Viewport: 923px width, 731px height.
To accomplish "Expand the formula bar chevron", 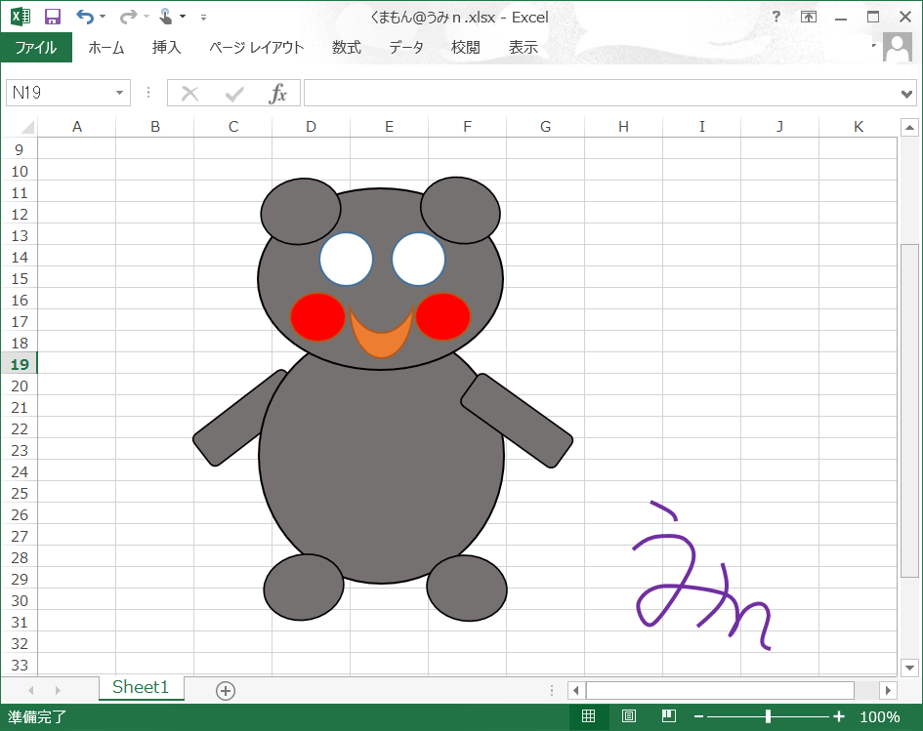I will coord(906,94).
